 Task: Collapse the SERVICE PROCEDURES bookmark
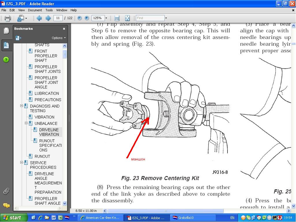(21, 163)
